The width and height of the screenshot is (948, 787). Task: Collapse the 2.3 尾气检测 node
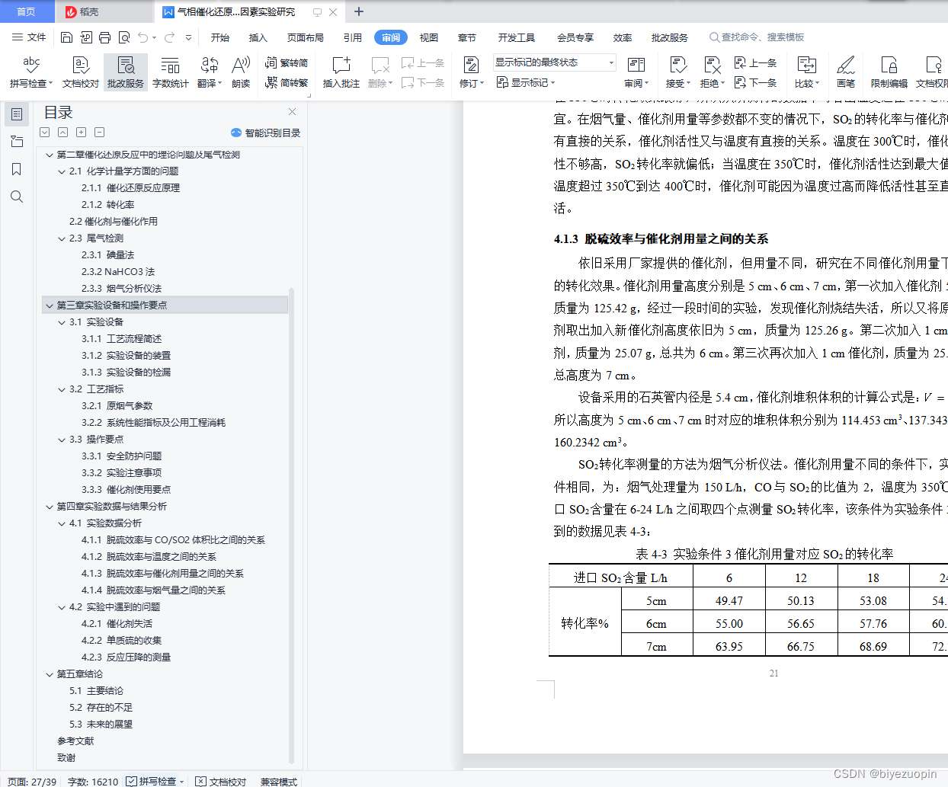click(x=62, y=238)
